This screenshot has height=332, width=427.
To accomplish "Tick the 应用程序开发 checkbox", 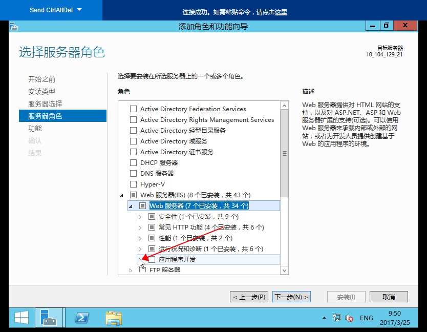I will [x=152, y=259].
